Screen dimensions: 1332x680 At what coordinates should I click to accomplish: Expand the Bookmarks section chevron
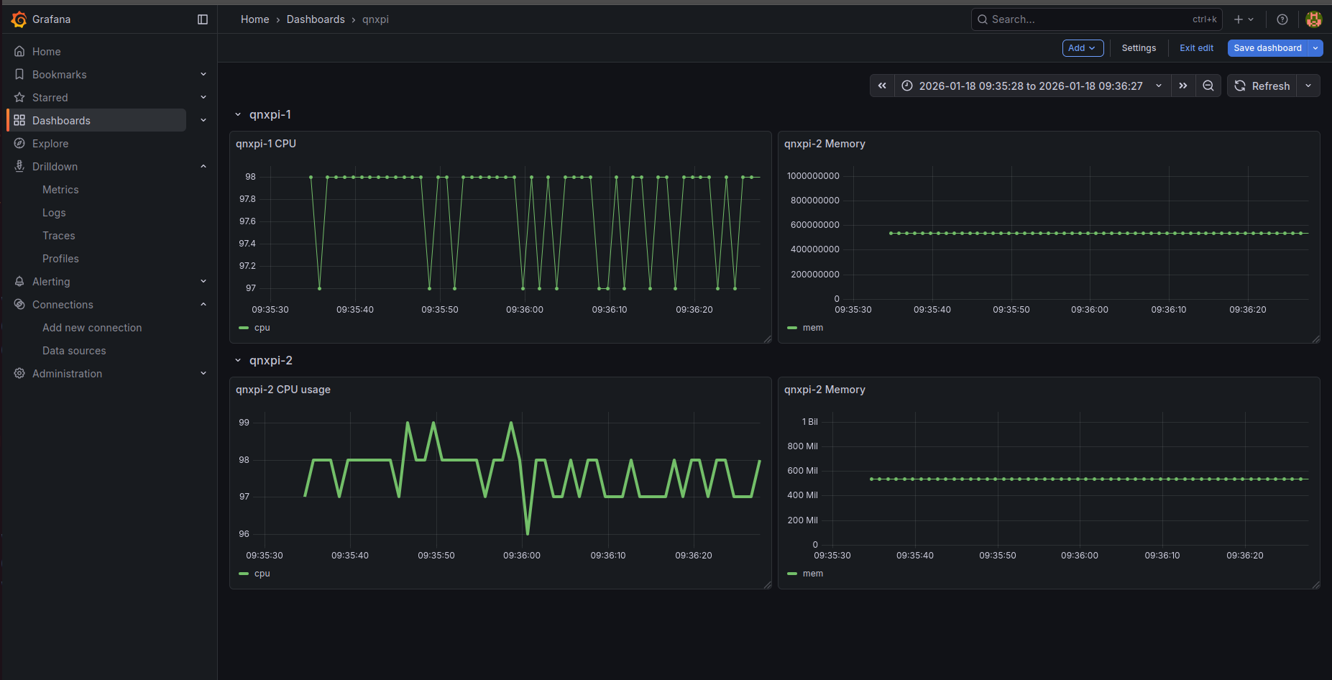[203, 75]
